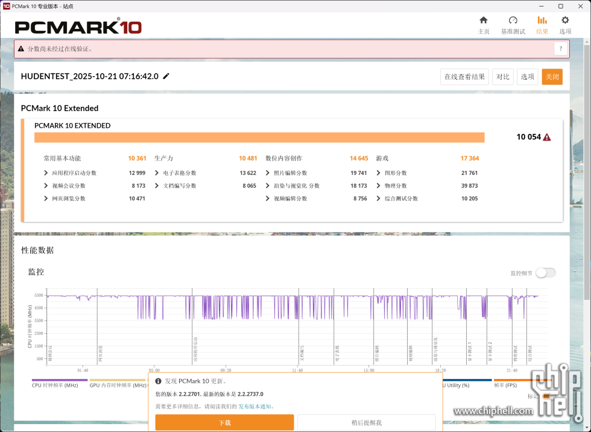Click the info icon in update notification

click(159, 381)
